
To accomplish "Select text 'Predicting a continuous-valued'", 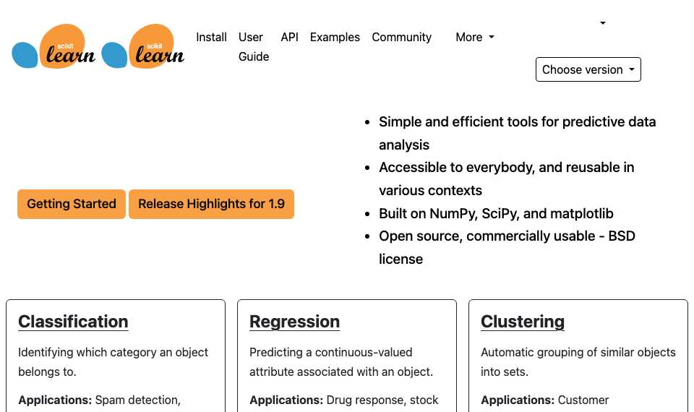I will pyautogui.click(x=330, y=352).
